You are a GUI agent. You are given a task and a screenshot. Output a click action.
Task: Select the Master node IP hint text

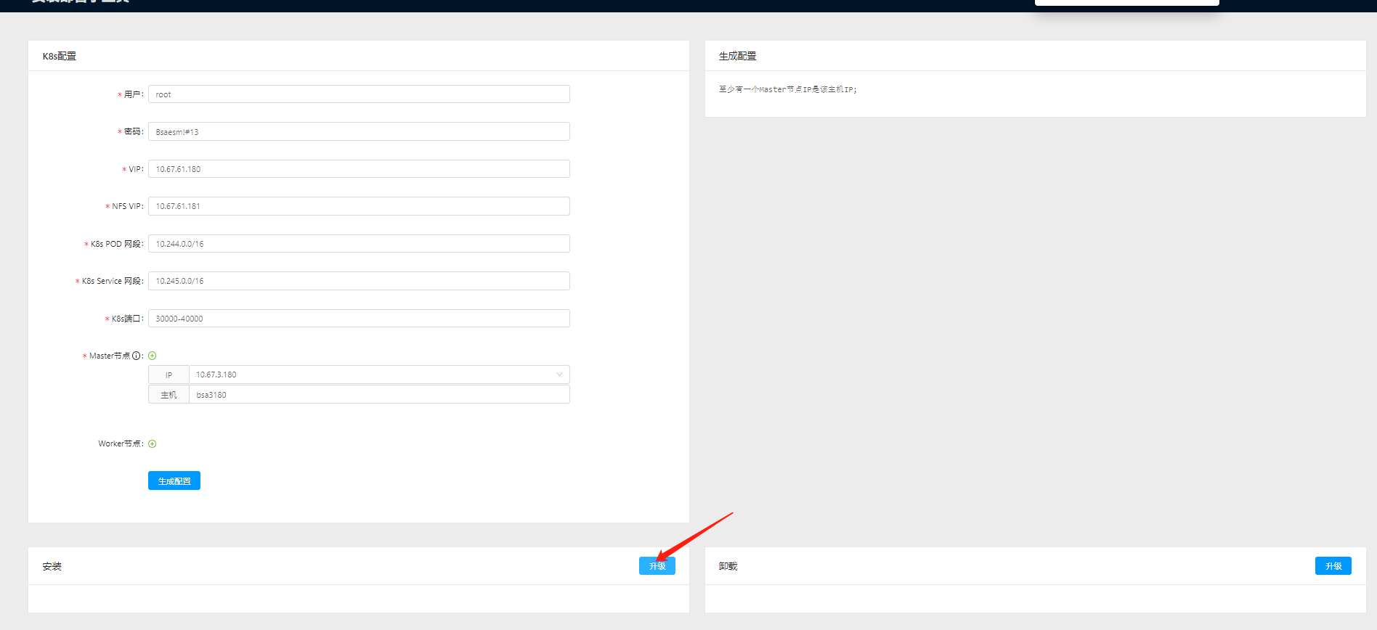coord(788,89)
